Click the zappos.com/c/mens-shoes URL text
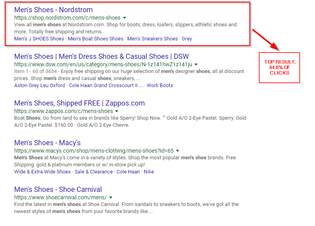The width and height of the screenshot is (315, 226). pyautogui.click(x=64, y=111)
